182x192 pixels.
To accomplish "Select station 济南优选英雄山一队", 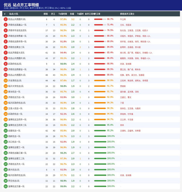I will click(17, 25).
